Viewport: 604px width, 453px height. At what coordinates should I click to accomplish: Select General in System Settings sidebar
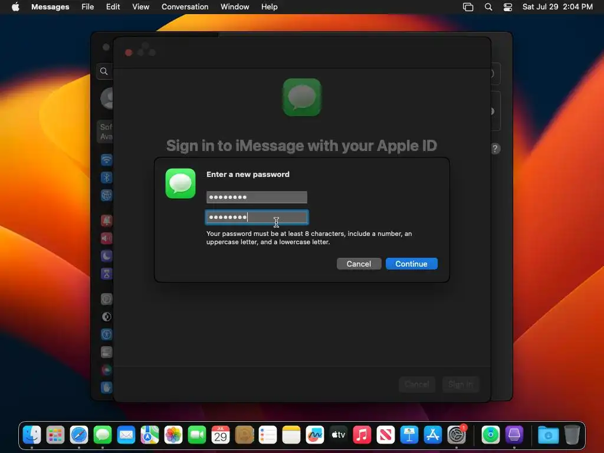click(x=106, y=299)
